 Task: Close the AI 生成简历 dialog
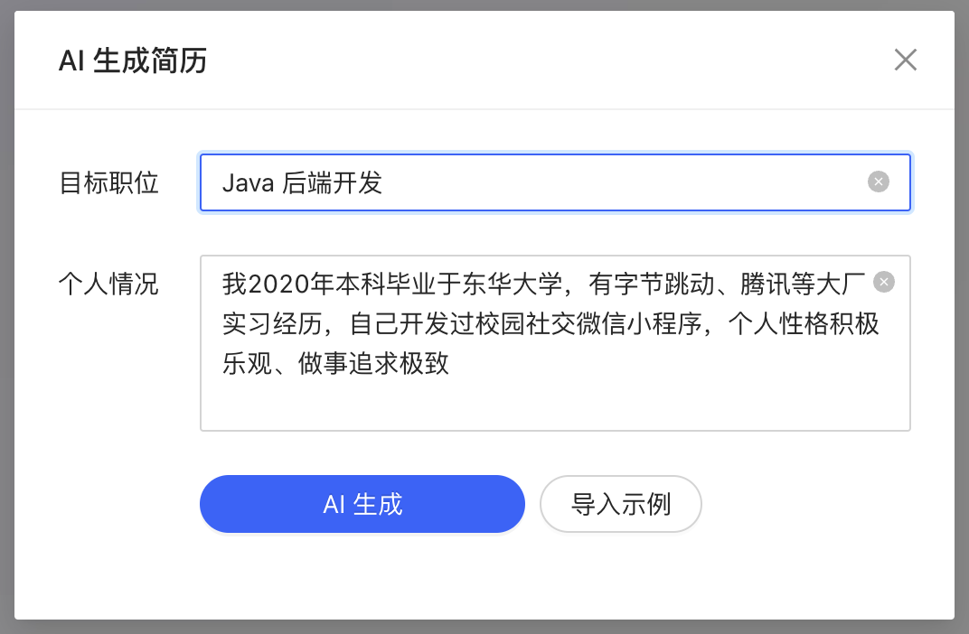click(x=906, y=60)
